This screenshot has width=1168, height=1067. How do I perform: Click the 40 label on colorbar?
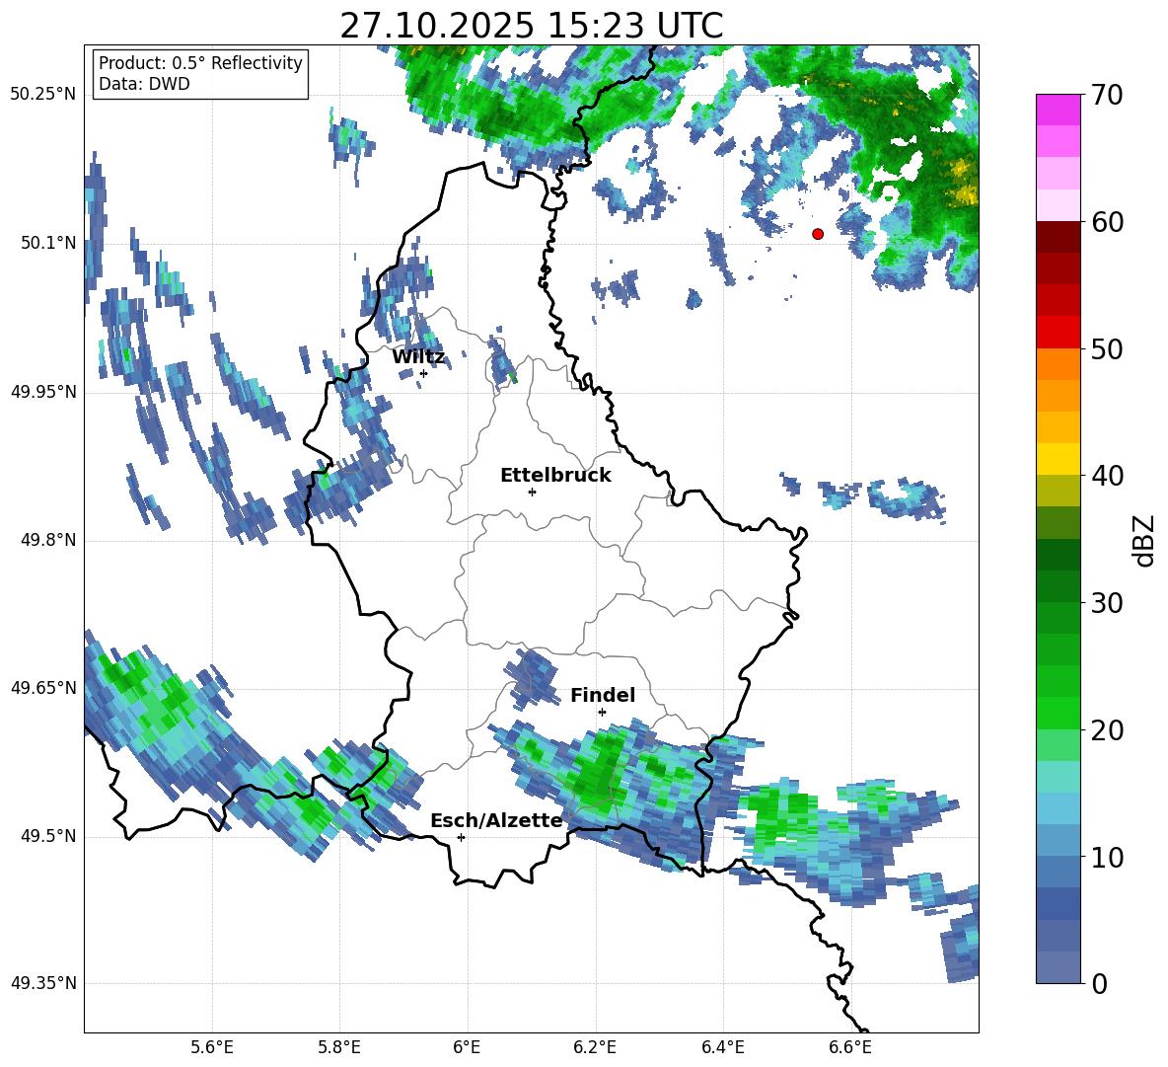point(1107,476)
